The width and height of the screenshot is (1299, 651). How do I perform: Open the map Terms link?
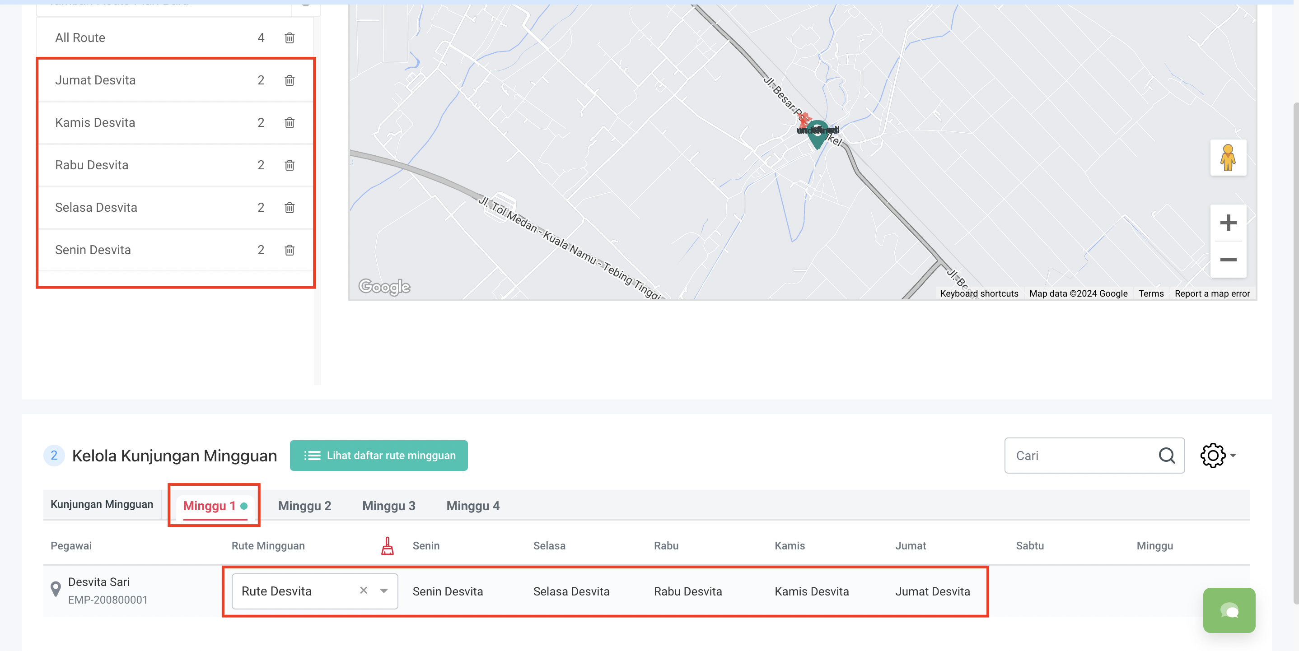pos(1151,293)
